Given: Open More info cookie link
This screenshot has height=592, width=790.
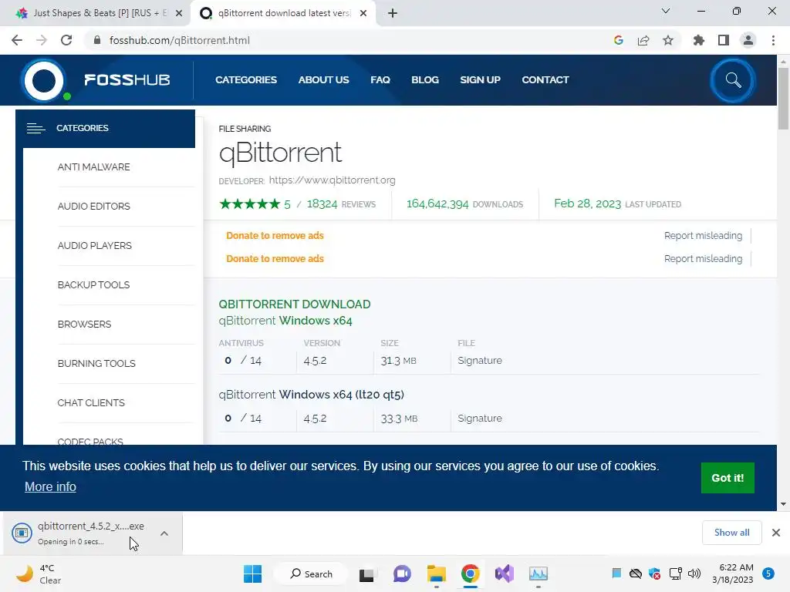Looking at the screenshot, I should [x=50, y=486].
